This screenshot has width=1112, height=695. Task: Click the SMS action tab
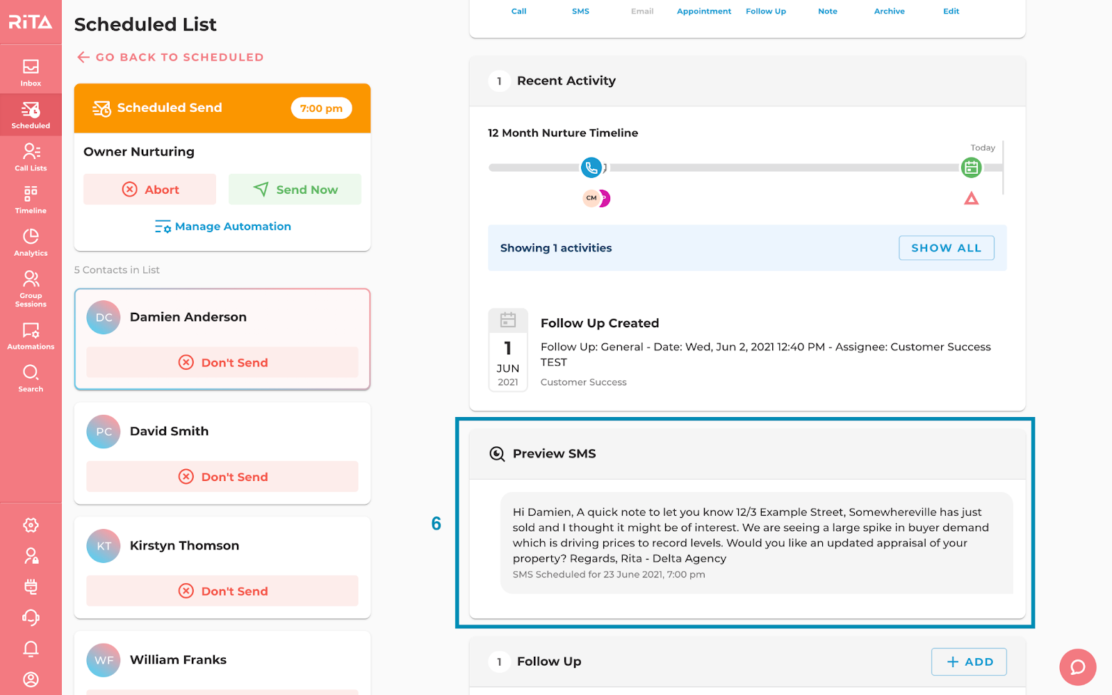(x=580, y=11)
